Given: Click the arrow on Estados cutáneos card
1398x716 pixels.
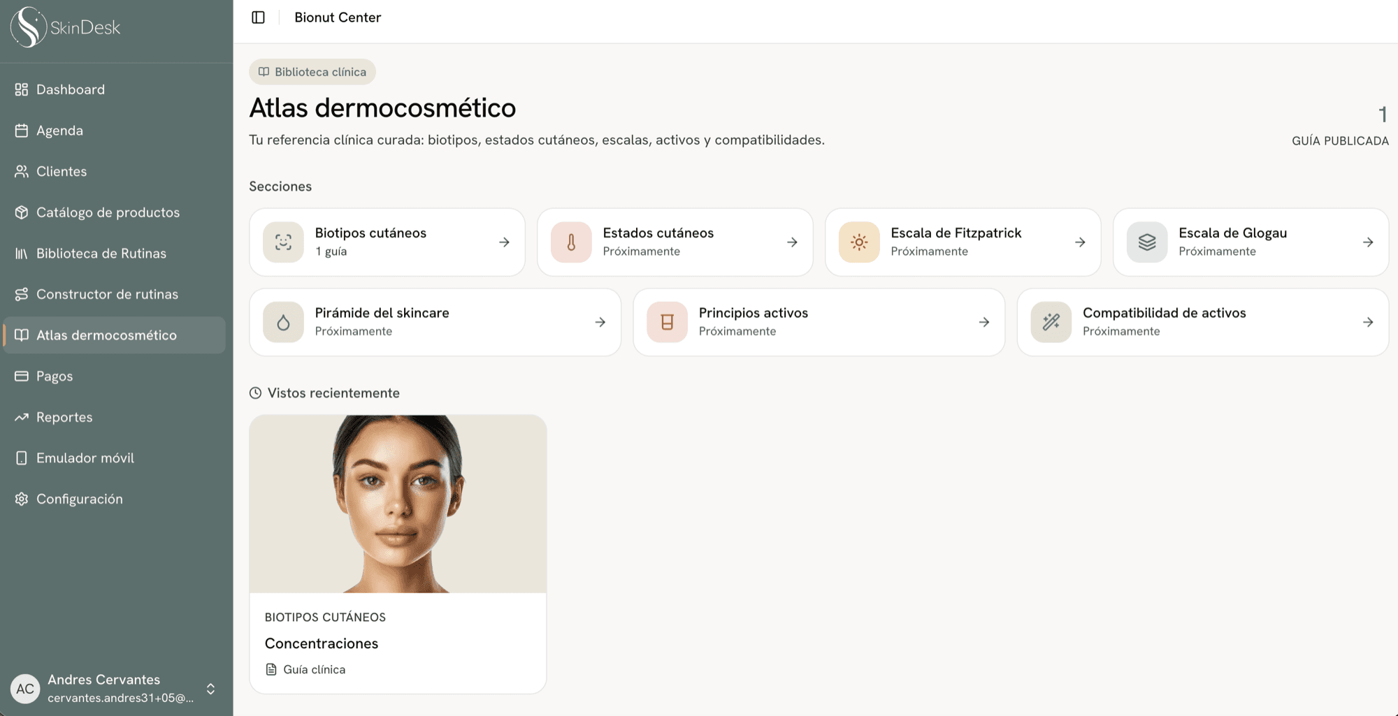Looking at the screenshot, I should (792, 242).
